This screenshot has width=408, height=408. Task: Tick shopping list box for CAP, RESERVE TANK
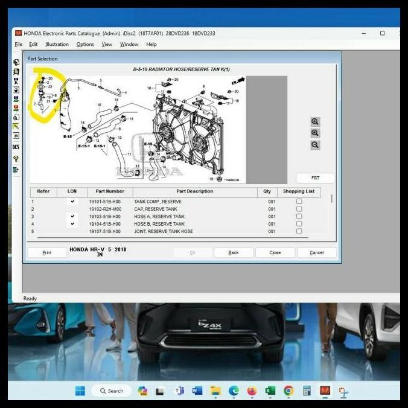(299, 209)
